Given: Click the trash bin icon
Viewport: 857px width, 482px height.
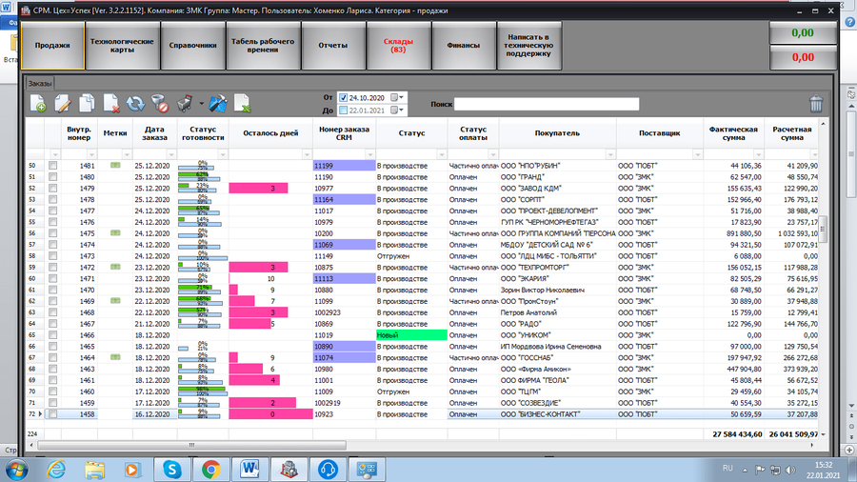Looking at the screenshot, I should coord(815,104).
